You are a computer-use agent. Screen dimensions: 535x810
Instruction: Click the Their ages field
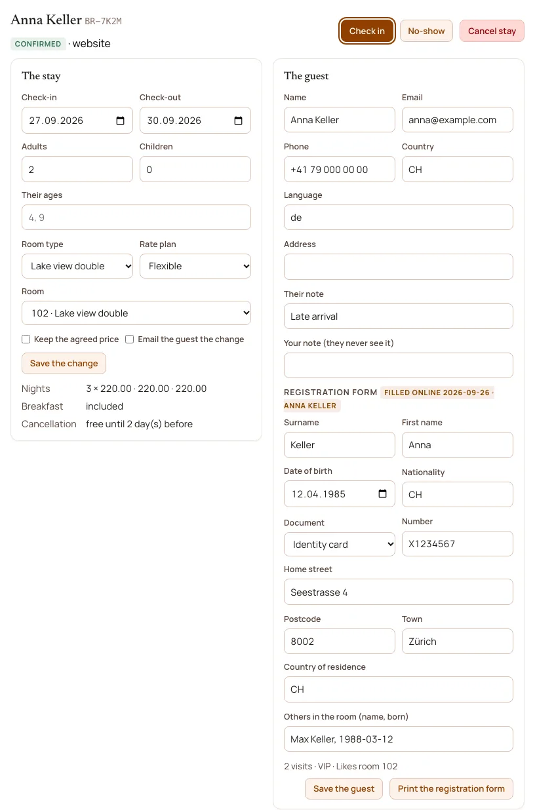click(136, 218)
